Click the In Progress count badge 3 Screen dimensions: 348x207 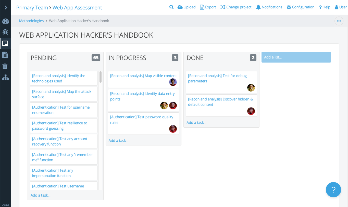point(175,58)
